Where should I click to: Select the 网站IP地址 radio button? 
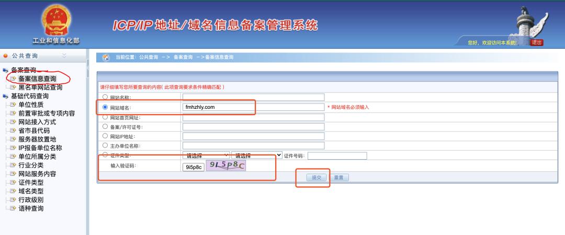(105, 136)
